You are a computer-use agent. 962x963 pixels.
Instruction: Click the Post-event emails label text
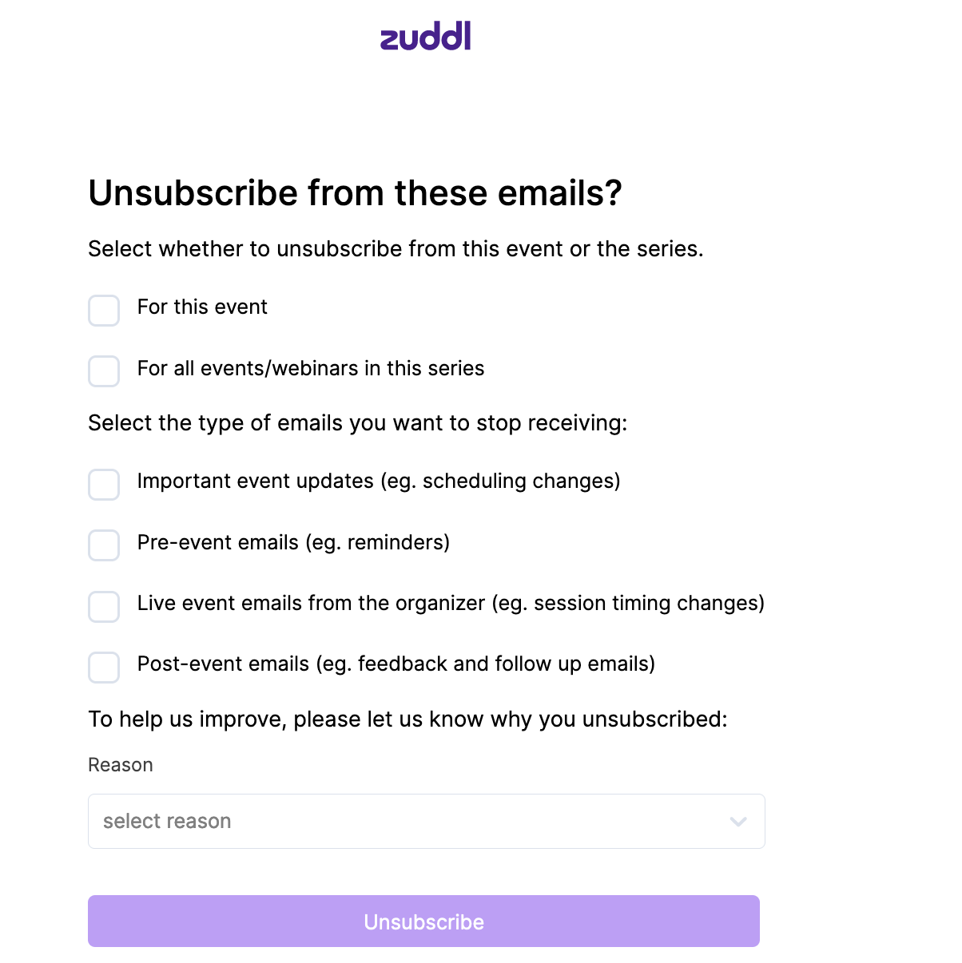pyautogui.click(x=396, y=664)
